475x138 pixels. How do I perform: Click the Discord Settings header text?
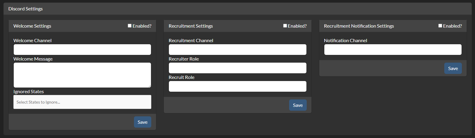26,9
